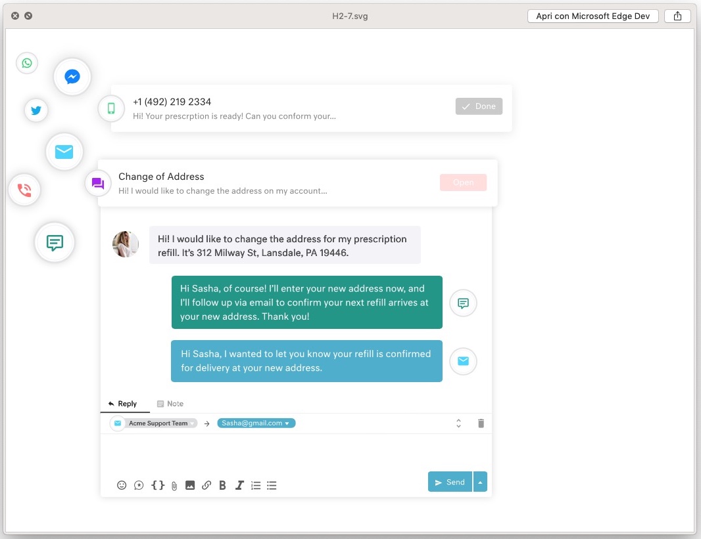Click the purple chat bubbles icon
701x539 pixels.
98,183
